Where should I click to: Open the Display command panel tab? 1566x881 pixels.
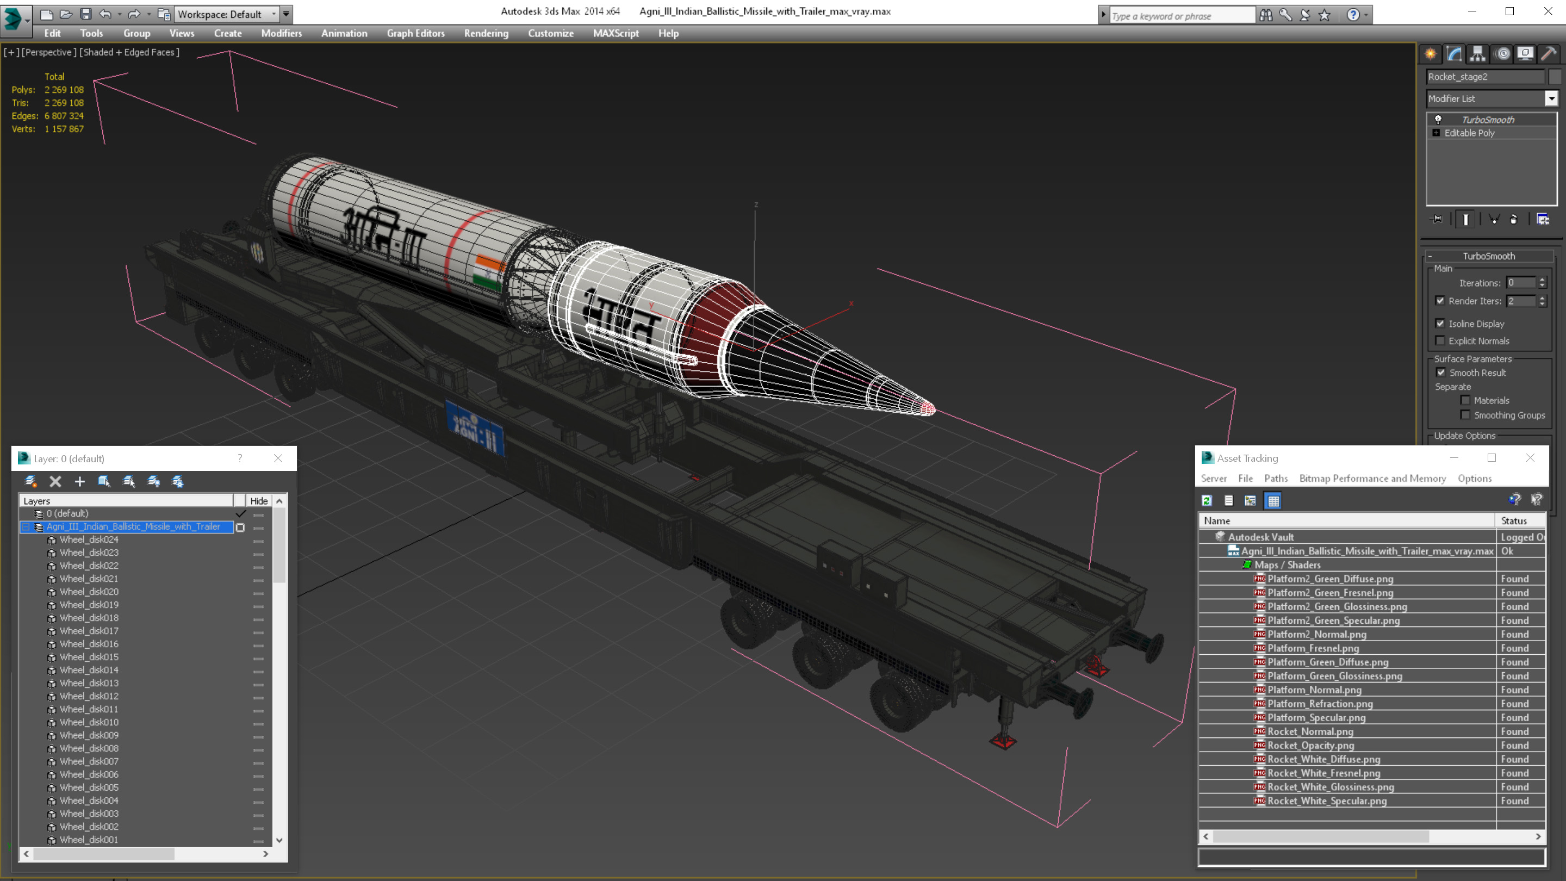pos(1525,54)
